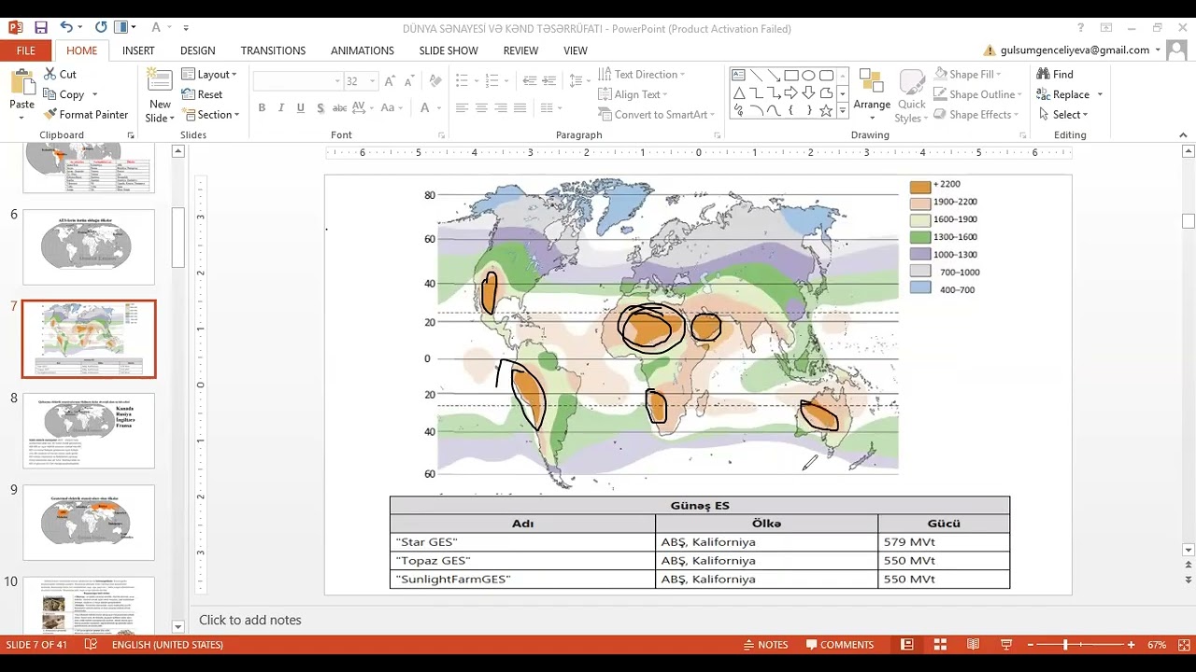Click zoom level 67% in status bar

click(x=1157, y=645)
